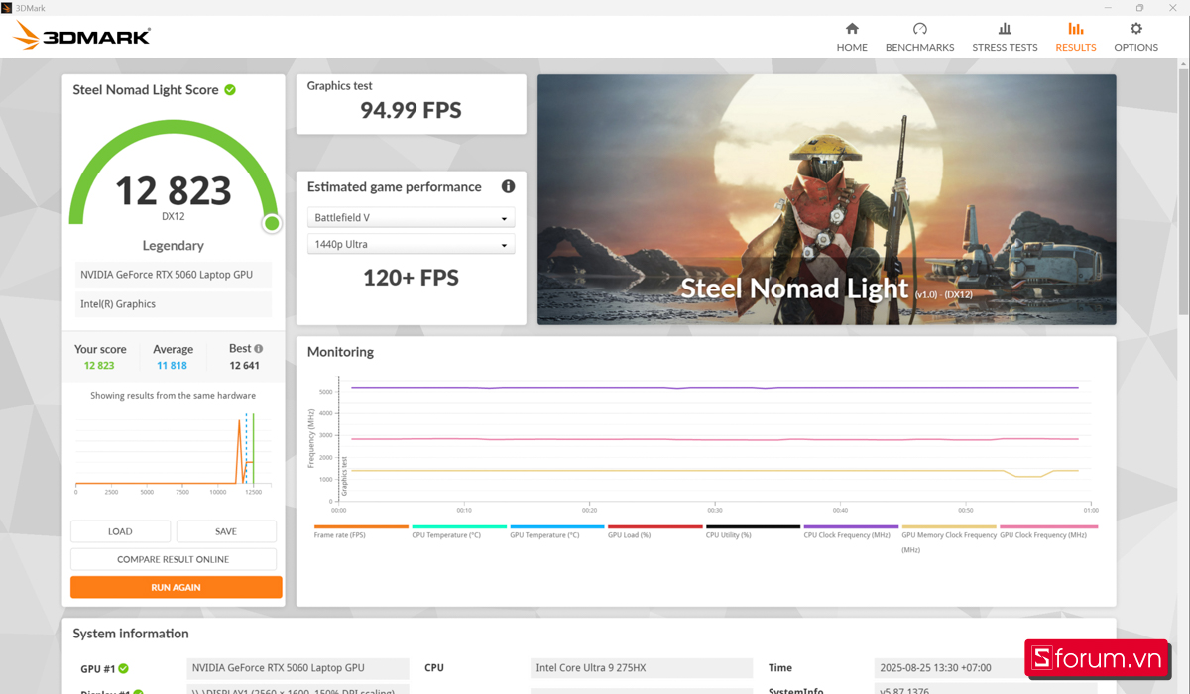Click the 3DMark logo in top-left corner
Image resolution: width=1190 pixels, height=694 pixels.
point(79,35)
